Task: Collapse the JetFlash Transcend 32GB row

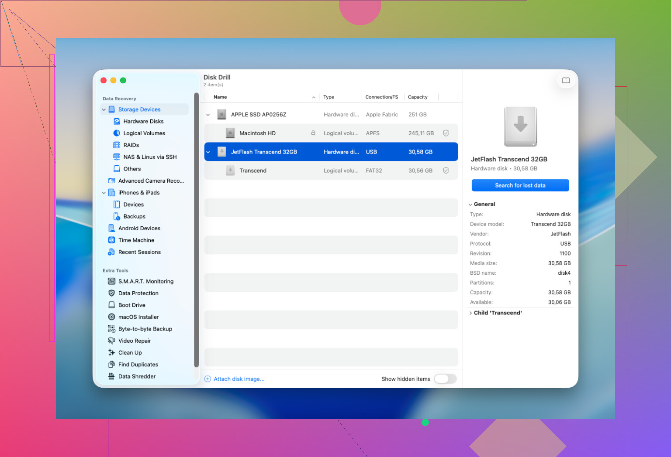Action: coord(208,152)
